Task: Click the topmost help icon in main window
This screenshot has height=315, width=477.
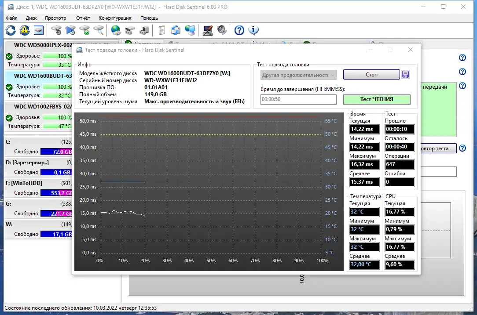Action: click(462, 58)
